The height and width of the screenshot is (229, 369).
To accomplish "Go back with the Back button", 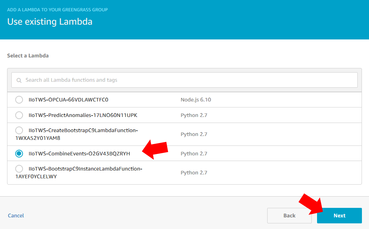I will [x=289, y=216].
